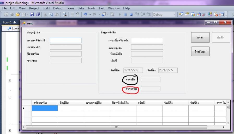Switch to the Form1.vb tab
The height and width of the screenshot is (134, 234).
pos(9,22)
